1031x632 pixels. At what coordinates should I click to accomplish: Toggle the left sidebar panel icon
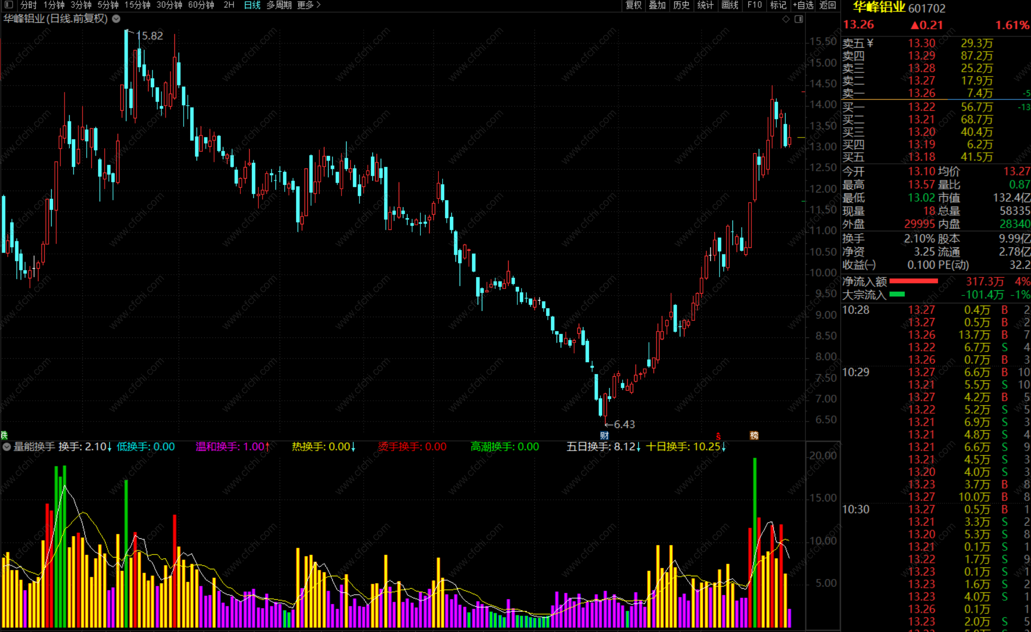[9, 5]
